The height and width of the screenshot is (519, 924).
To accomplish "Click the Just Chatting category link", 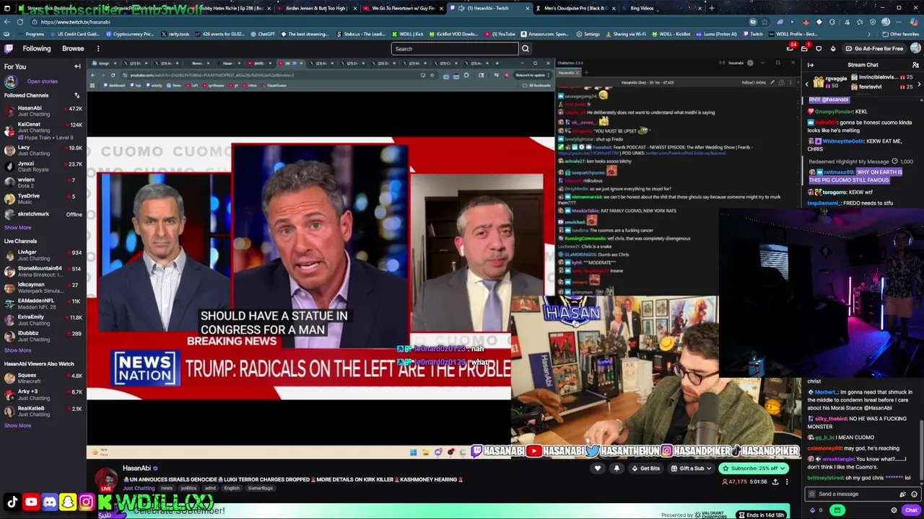I will point(139,488).
